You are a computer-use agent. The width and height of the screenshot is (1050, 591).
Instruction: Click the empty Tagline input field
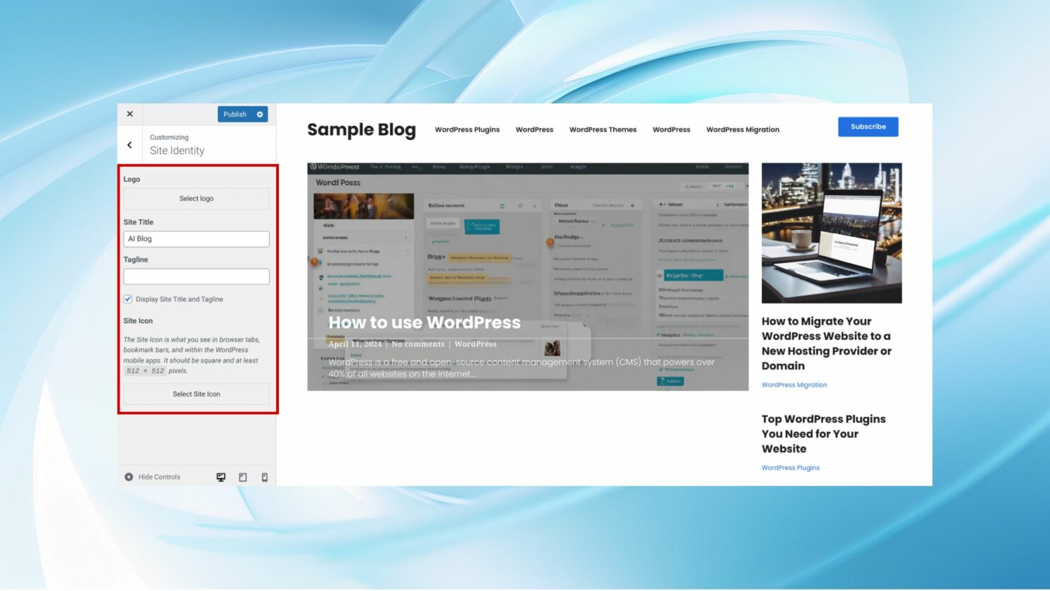point(196,277)
